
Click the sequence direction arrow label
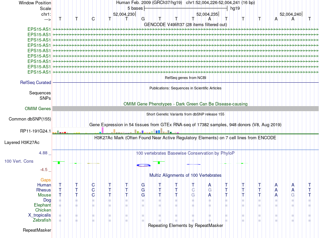tap(47, 19)
